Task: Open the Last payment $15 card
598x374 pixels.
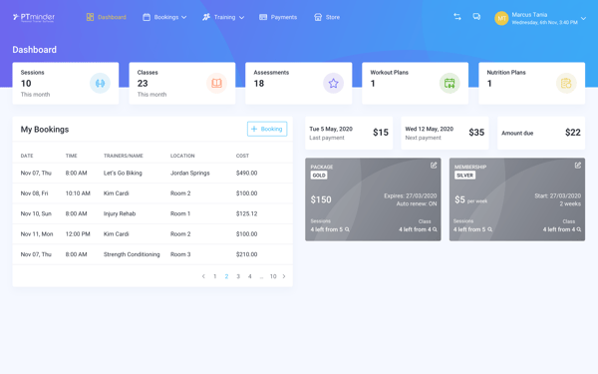Action: click(x=349, y=133)
